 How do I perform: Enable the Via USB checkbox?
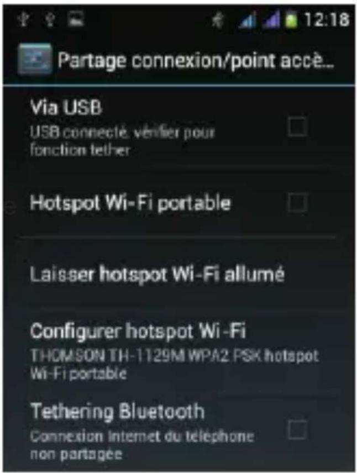pyautogui.click(x=297, y=127)
